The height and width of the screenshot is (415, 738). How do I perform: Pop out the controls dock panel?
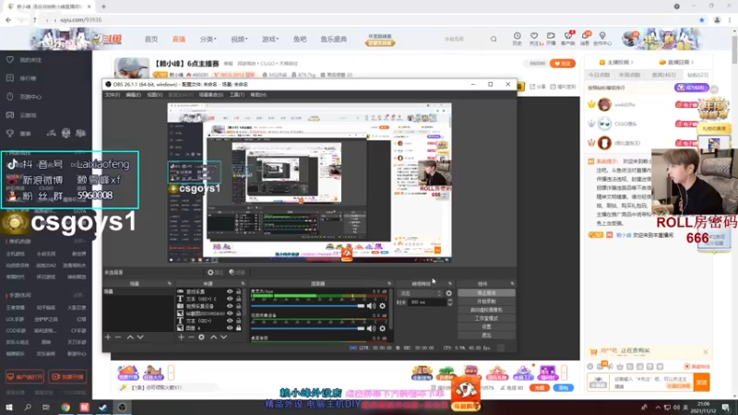512,284
